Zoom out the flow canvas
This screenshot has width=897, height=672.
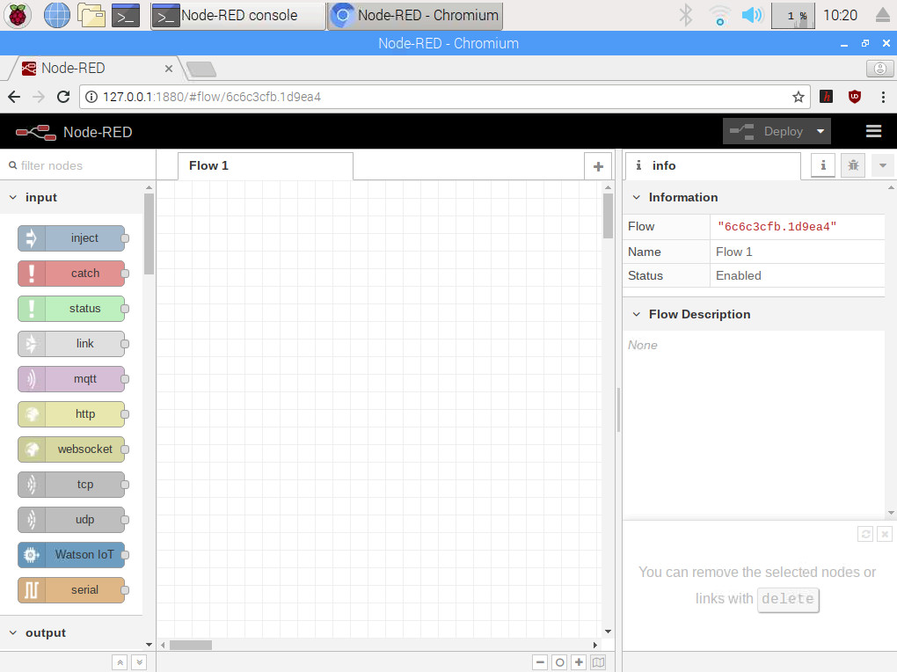(540, 662)
